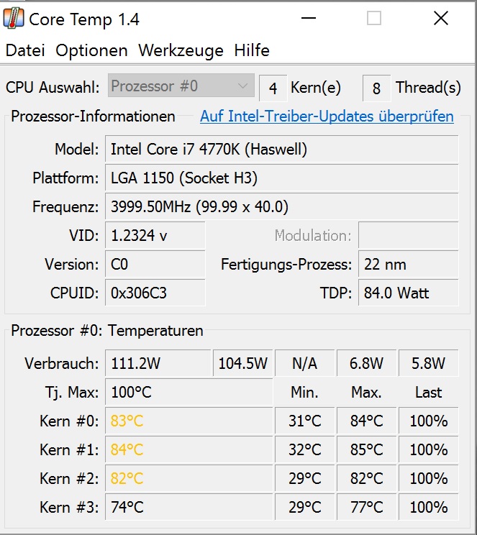The image size is (477, 535).
Task: Select the CPUID value 0x306C3
Action: [x=155, y=293]
